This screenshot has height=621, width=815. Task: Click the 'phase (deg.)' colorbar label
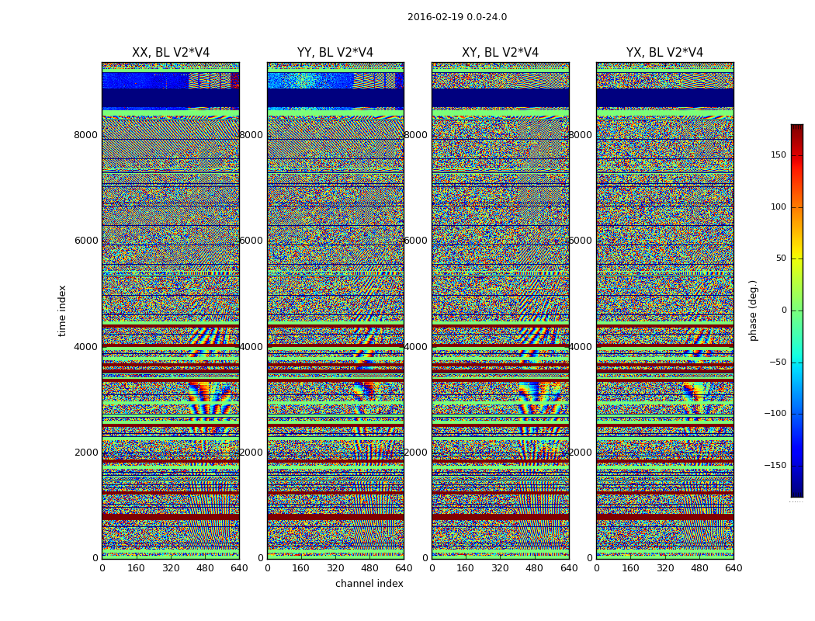tap(754, 310)
